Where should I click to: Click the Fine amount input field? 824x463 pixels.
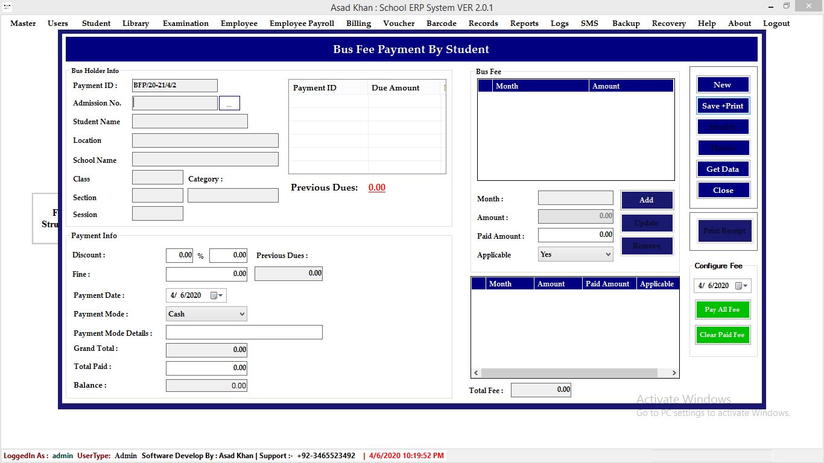tap(206, 274)
